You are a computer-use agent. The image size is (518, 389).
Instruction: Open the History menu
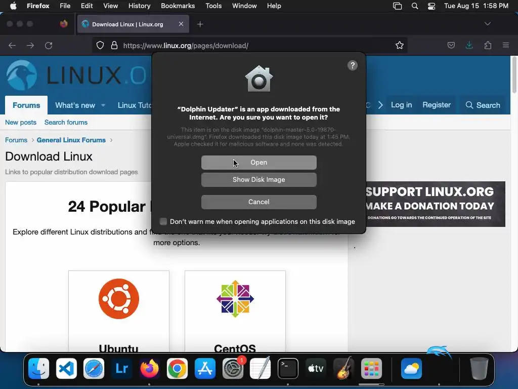(x=139, y=6)
